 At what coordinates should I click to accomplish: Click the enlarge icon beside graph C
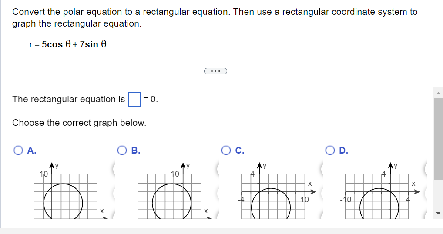click(x=322, y=169)
